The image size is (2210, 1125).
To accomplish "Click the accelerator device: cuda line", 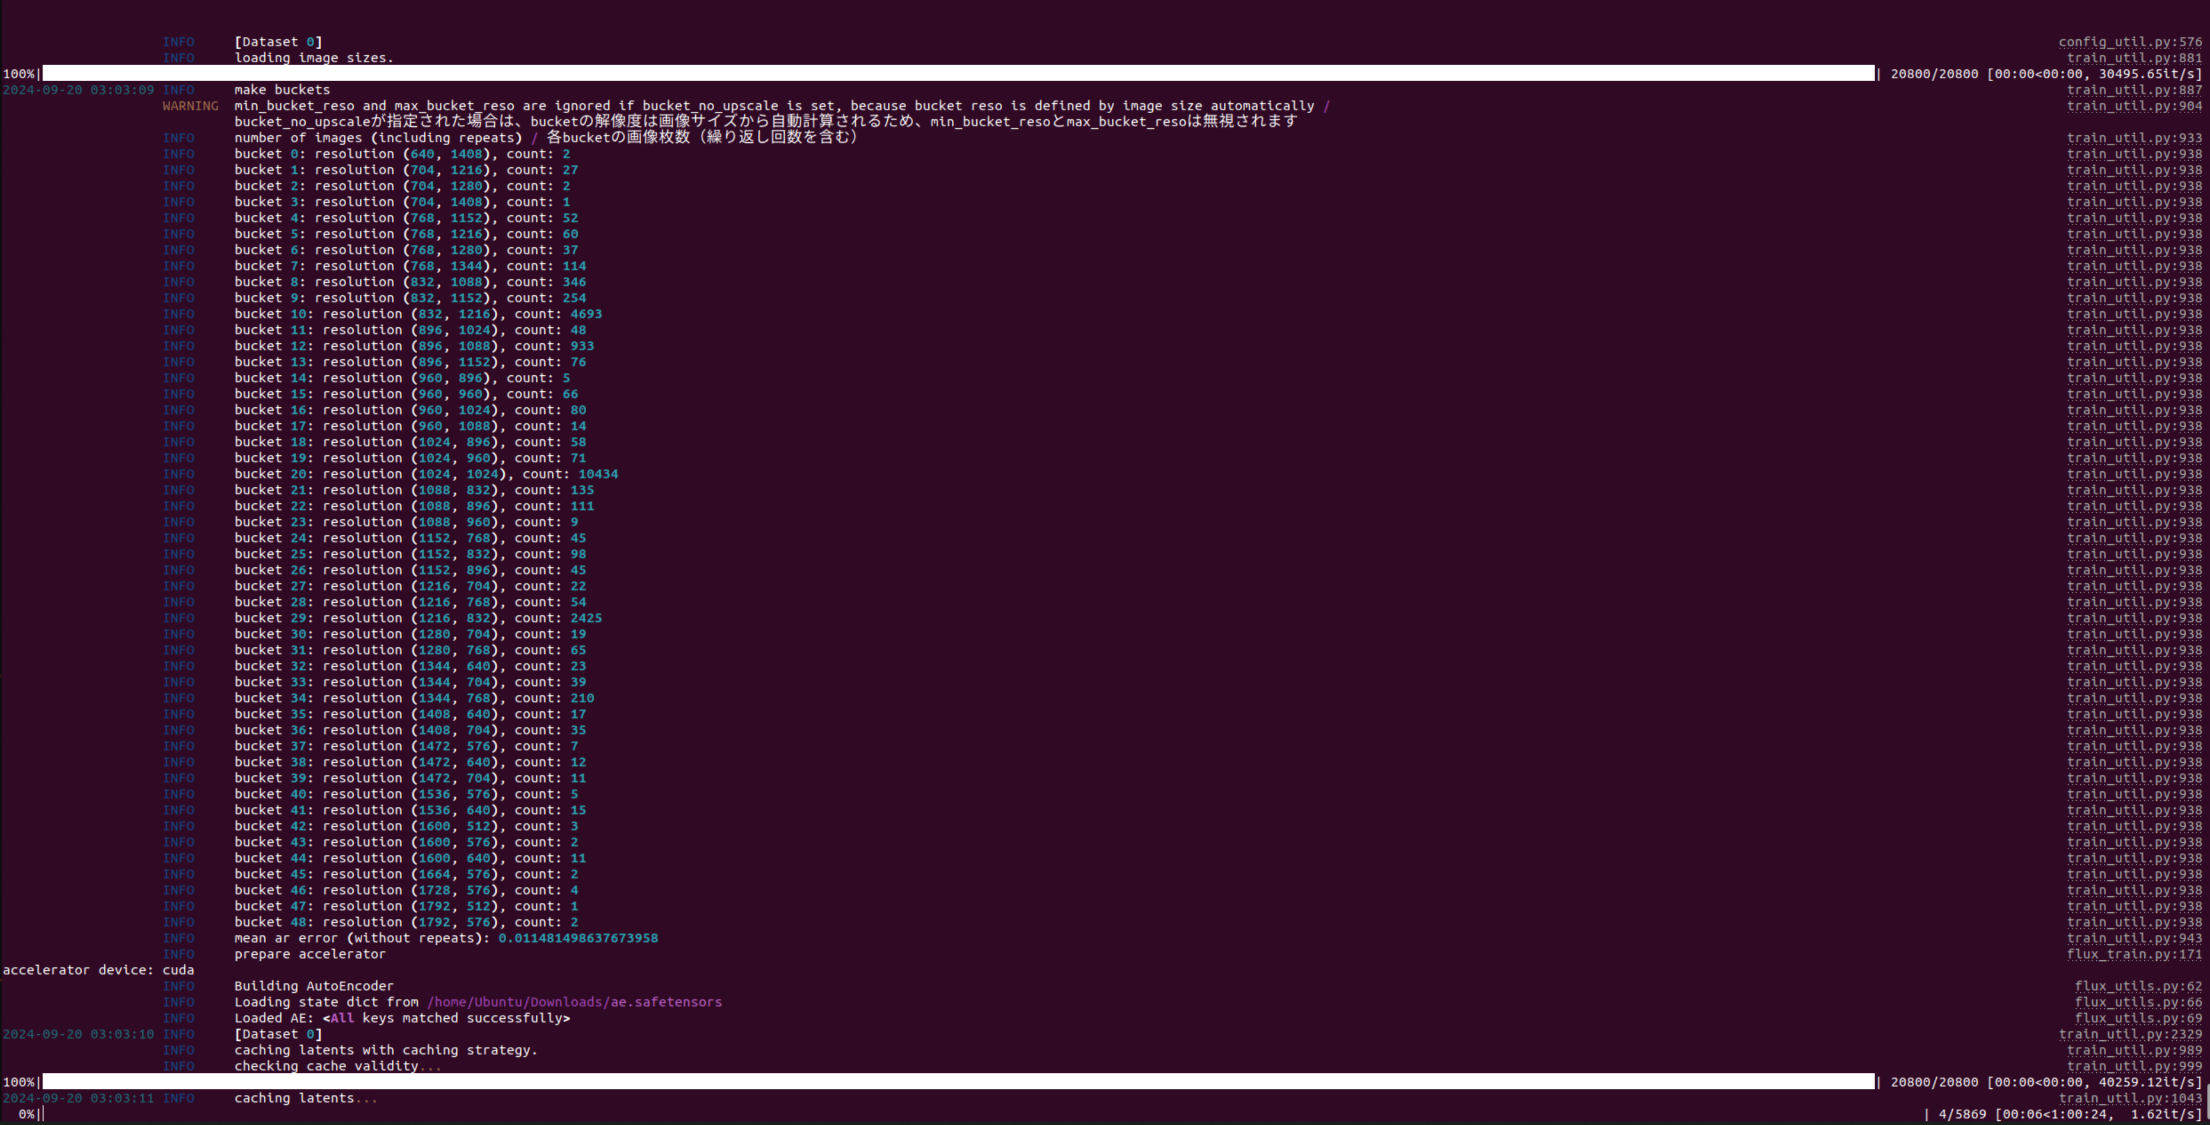I will (x=98, y=970).
